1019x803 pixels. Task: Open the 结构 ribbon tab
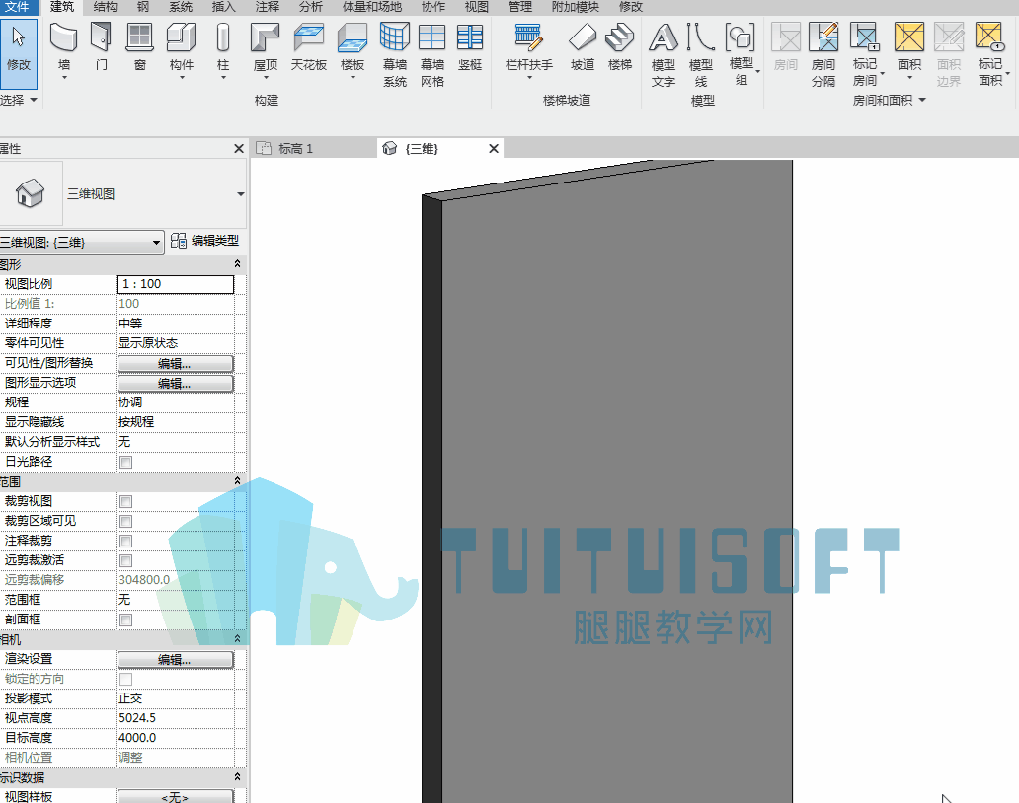(x=106, y=7)
